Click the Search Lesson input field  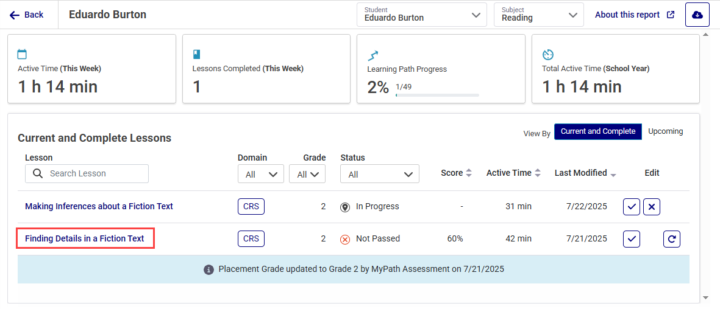point(87,174)
